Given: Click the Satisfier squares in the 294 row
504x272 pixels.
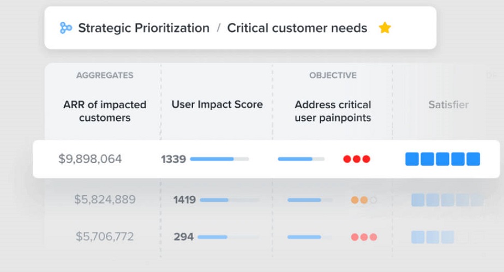Looking at the screenshot, I should coord(433,237).
